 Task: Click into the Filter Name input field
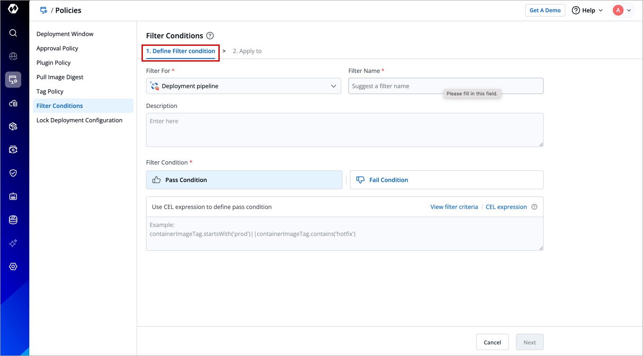[x=445, y=86]
